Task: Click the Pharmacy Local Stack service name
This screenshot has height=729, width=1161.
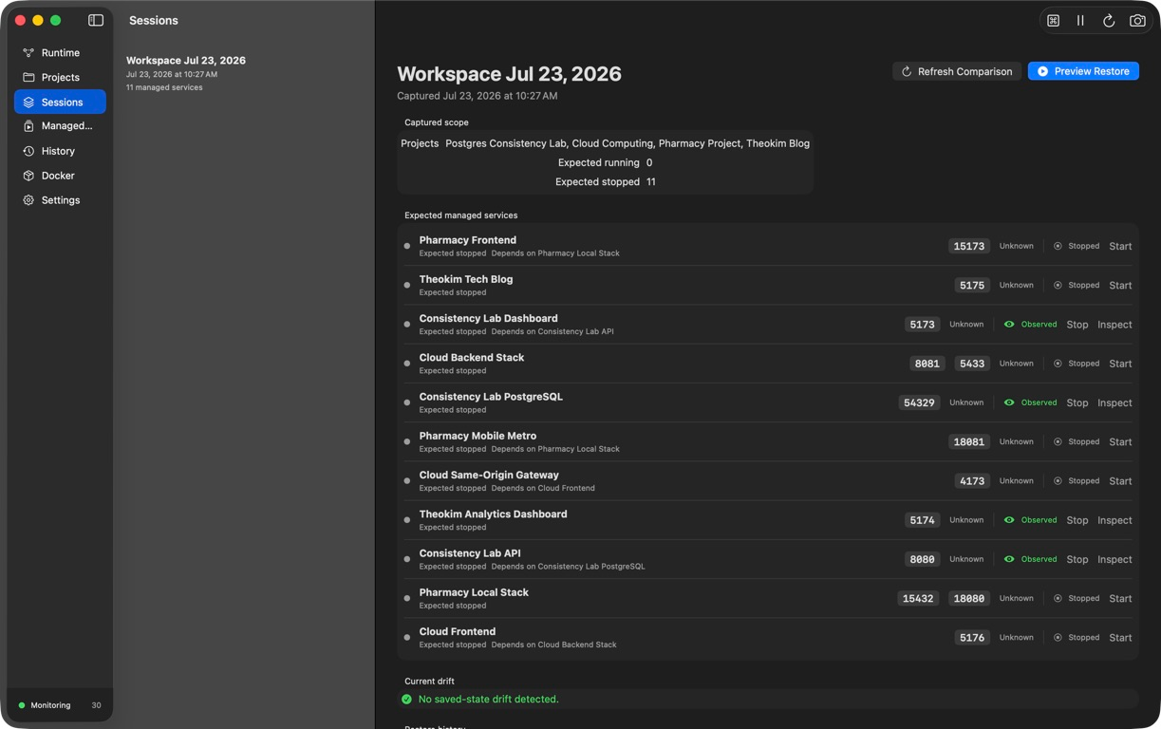Action: tap(474, 592)
